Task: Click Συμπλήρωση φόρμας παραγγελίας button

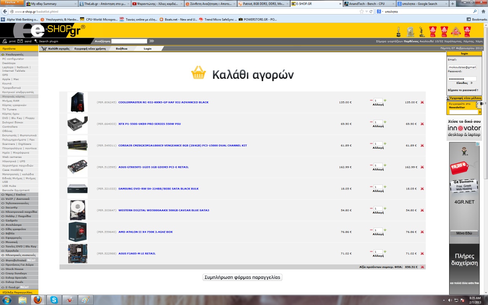Action: (242, 277)
